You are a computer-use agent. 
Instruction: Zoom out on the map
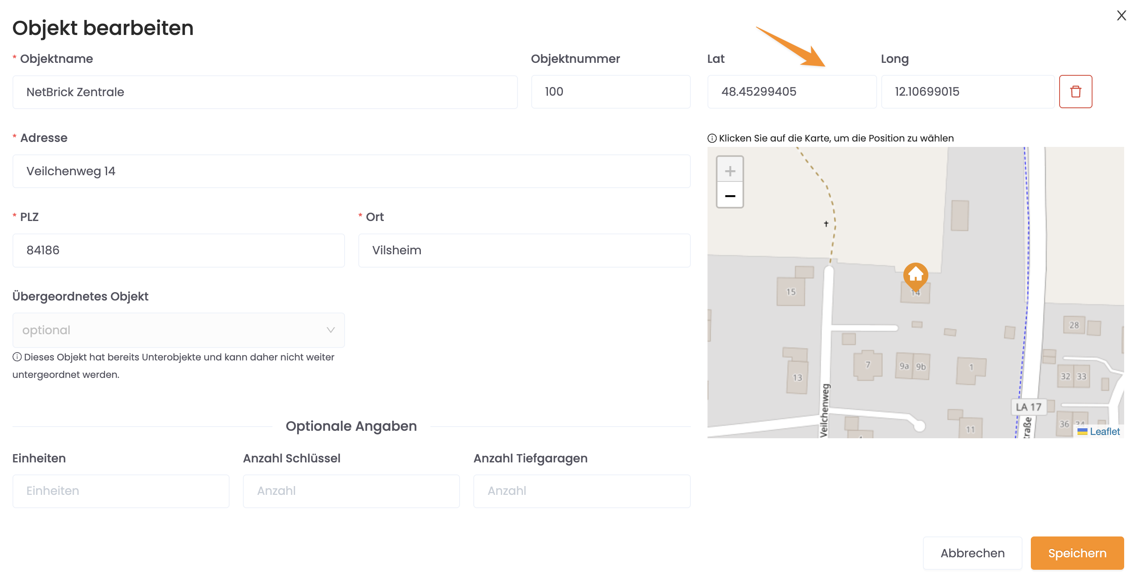point(730,196)
